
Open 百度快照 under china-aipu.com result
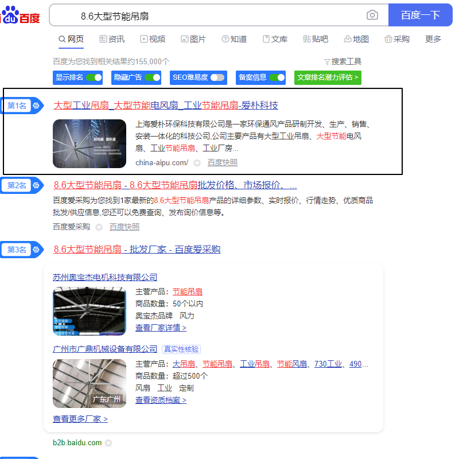[223, 163]
